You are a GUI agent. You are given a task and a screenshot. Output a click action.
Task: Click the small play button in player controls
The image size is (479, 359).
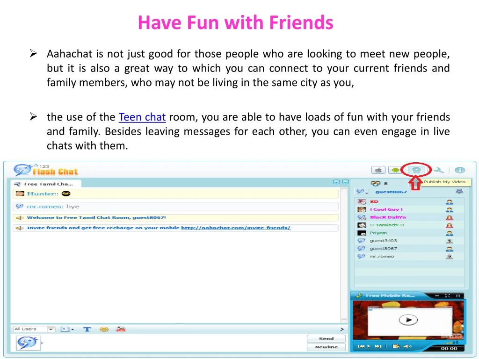pos(369,346)
